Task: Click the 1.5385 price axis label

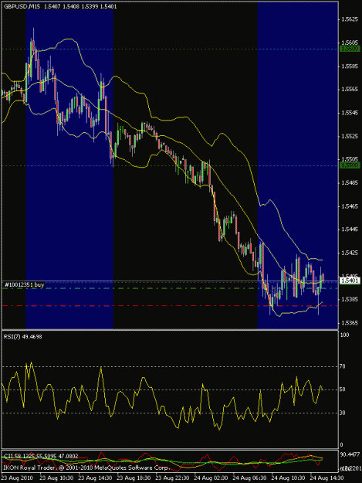Action: pyautogui.click(x=350, y=299)
